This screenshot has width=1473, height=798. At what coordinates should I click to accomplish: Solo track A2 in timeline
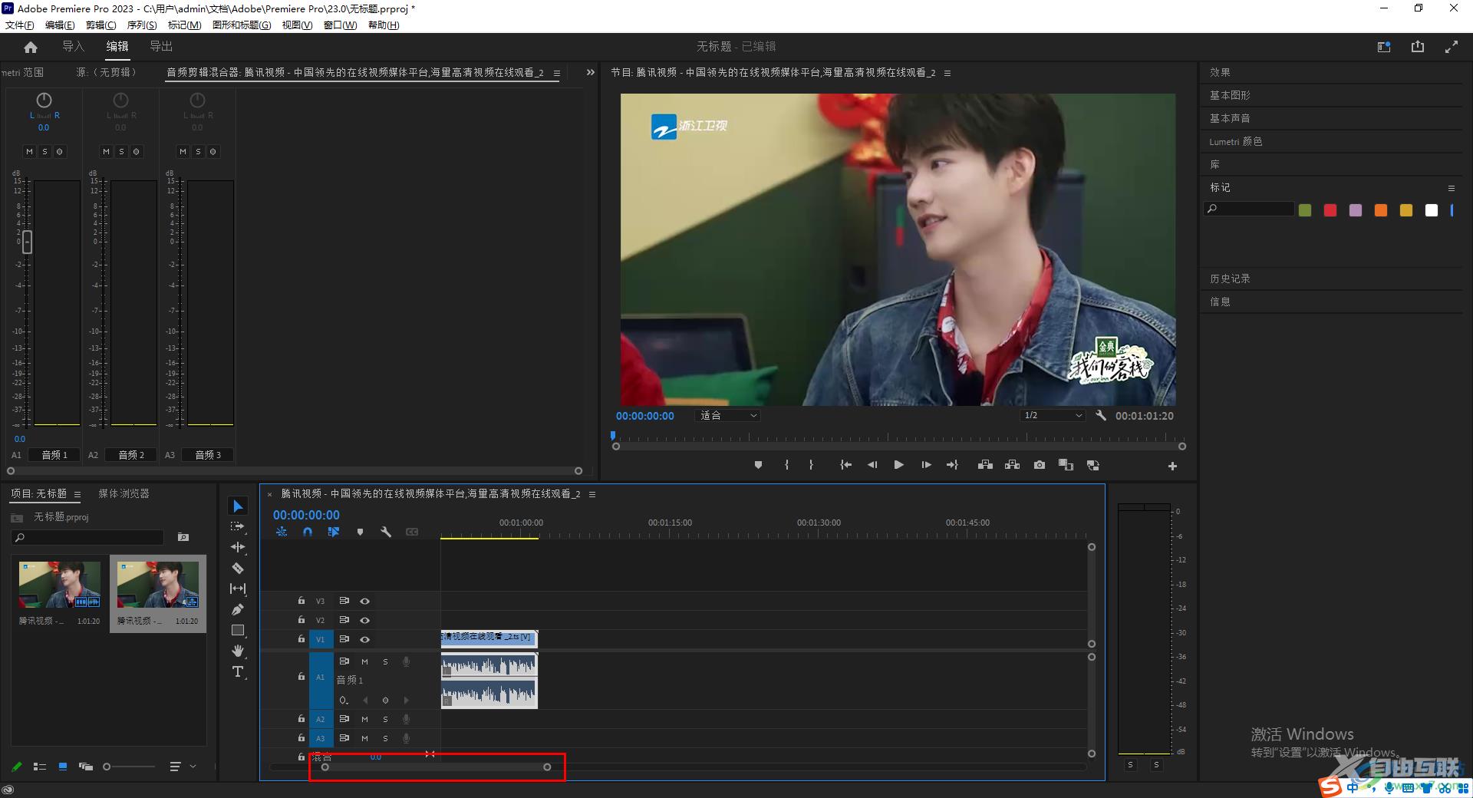tap(385, 719)
